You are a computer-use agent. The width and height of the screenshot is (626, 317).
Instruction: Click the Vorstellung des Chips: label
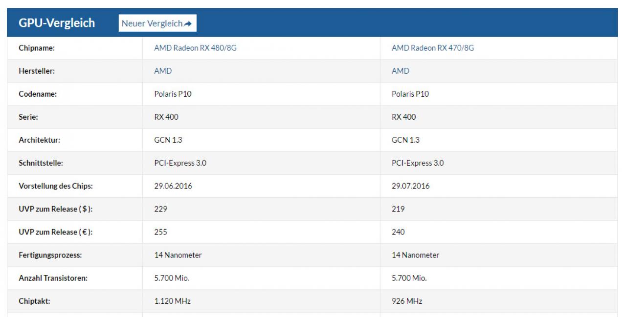(56, 186)
